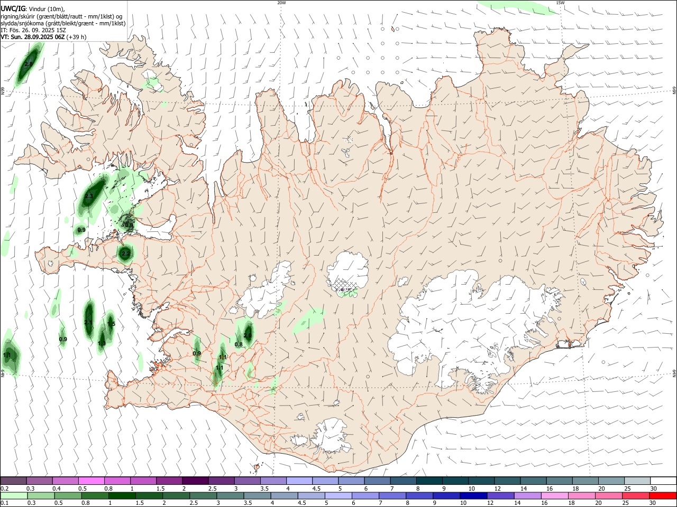This screenshot has height=507, width=677.
Task: Click the 'IT: Fös. 26.09.2025 15Z' init time
Action: [x=33, y=30]
